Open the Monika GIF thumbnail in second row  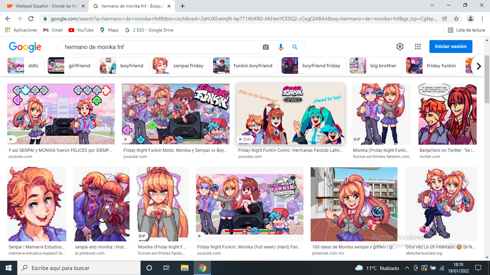pos(163,204)
